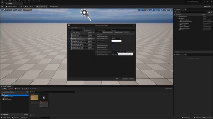Viewport: 213px width, 119px height.
Task: Open the Normal Generation Method dropdown
Action: [114, 54]
